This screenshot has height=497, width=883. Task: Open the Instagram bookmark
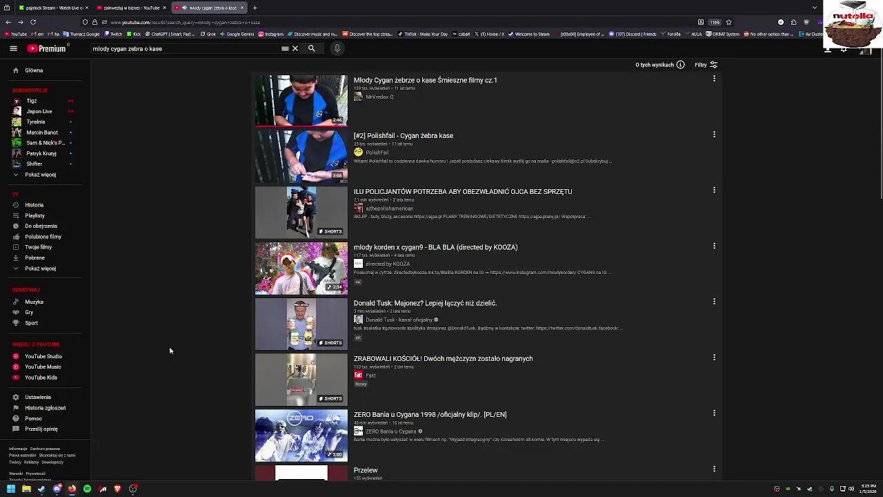[270, 34]
